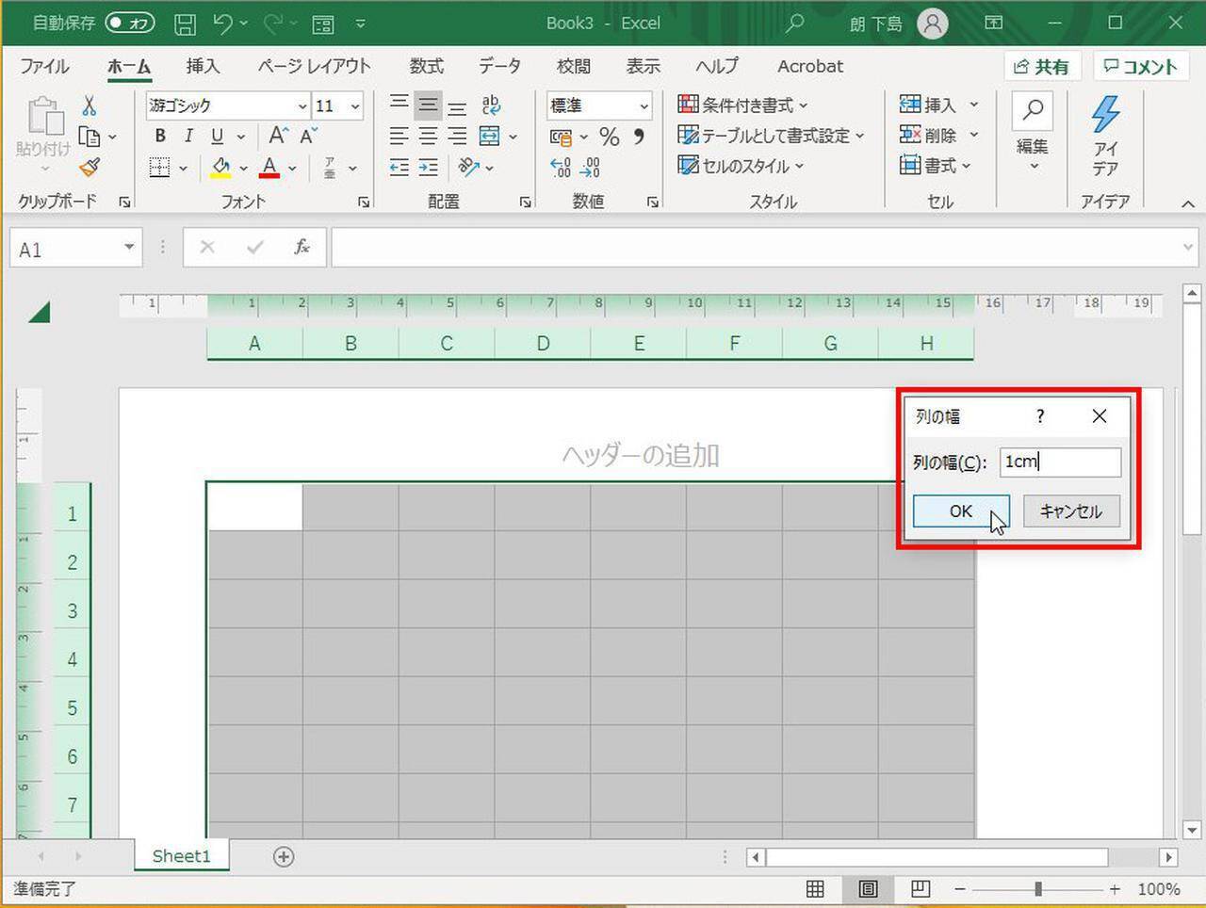Open the font name dropdown
Screen dimensions: 1206x908
tap(302, 106)
